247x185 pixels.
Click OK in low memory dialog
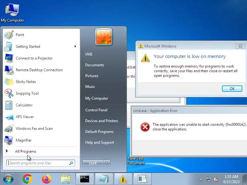coord(232,88)
